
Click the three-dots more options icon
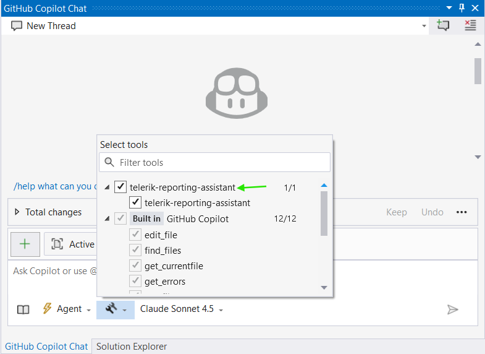pos(462,212)
